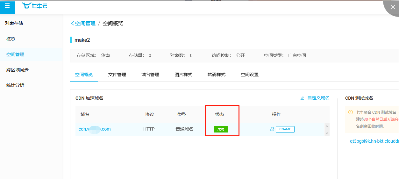Open the qt3bgbi9k test domain link

click(x=374, y=141)
